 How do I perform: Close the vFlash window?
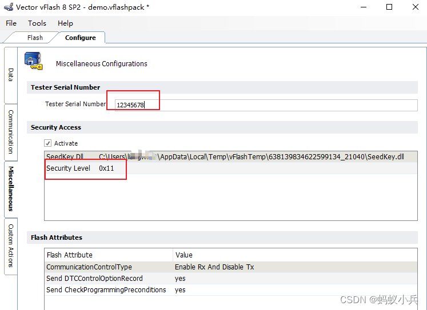click(416, 7)
